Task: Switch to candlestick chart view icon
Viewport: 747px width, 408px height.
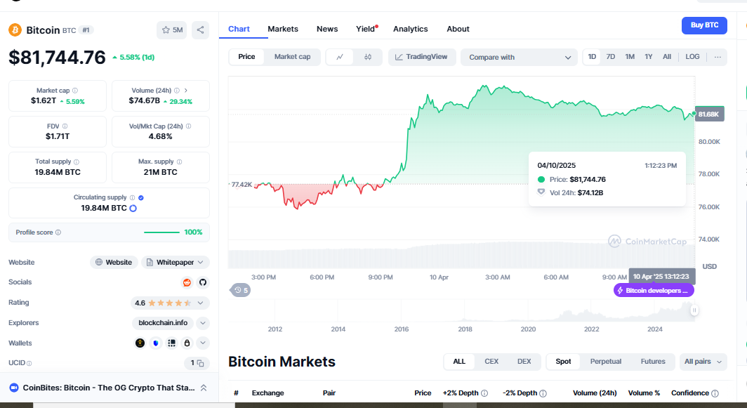Action: pos(368,57)
